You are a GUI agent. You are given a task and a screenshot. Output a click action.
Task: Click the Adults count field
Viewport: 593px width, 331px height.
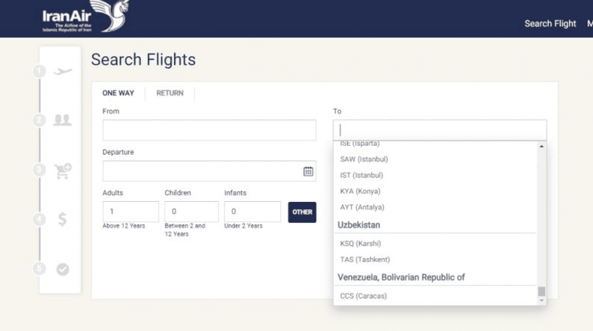click(x=130, y=212)
